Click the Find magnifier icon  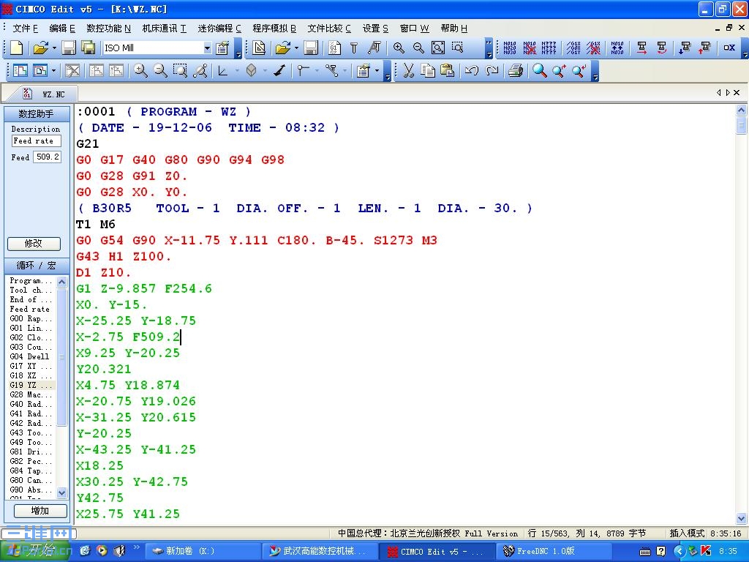540,71
